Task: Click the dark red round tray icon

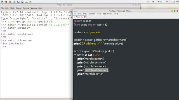Action: (x=153, y=2)
